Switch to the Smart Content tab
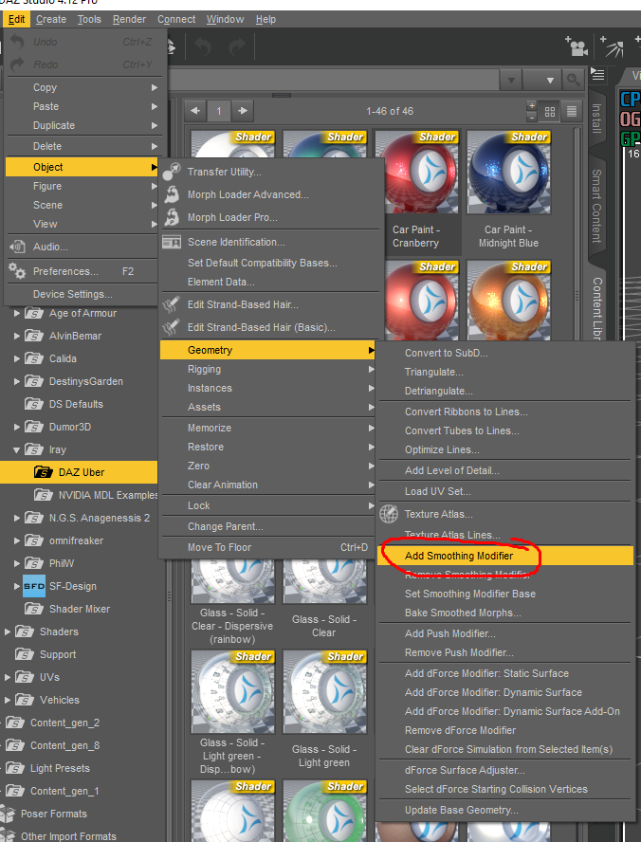The image size is (641, 842). (596, 206)
